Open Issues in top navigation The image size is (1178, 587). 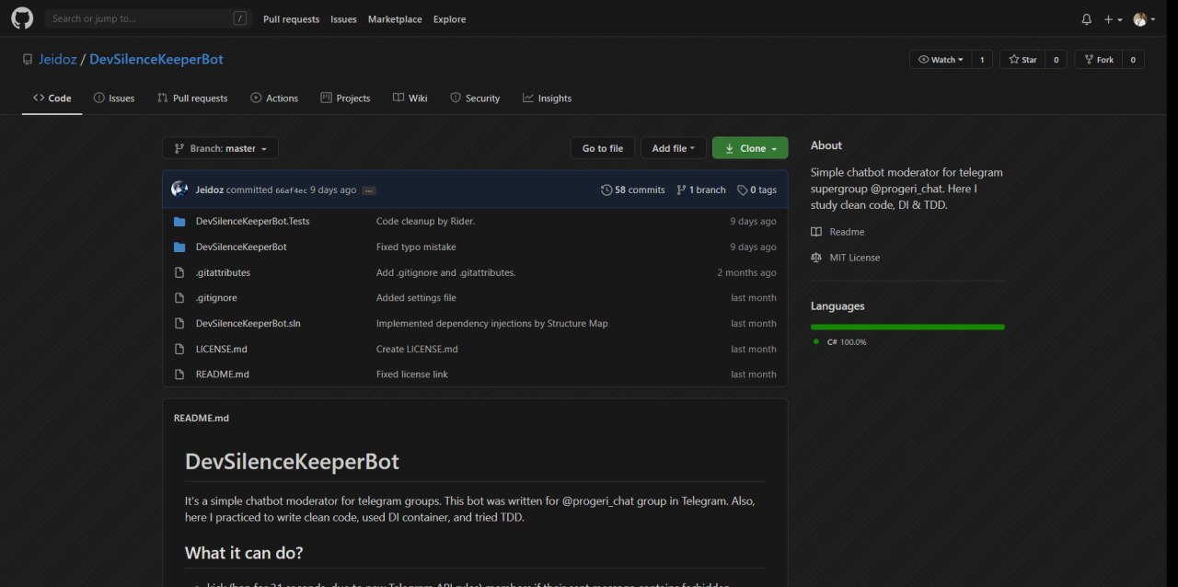[x=343, y=19]
